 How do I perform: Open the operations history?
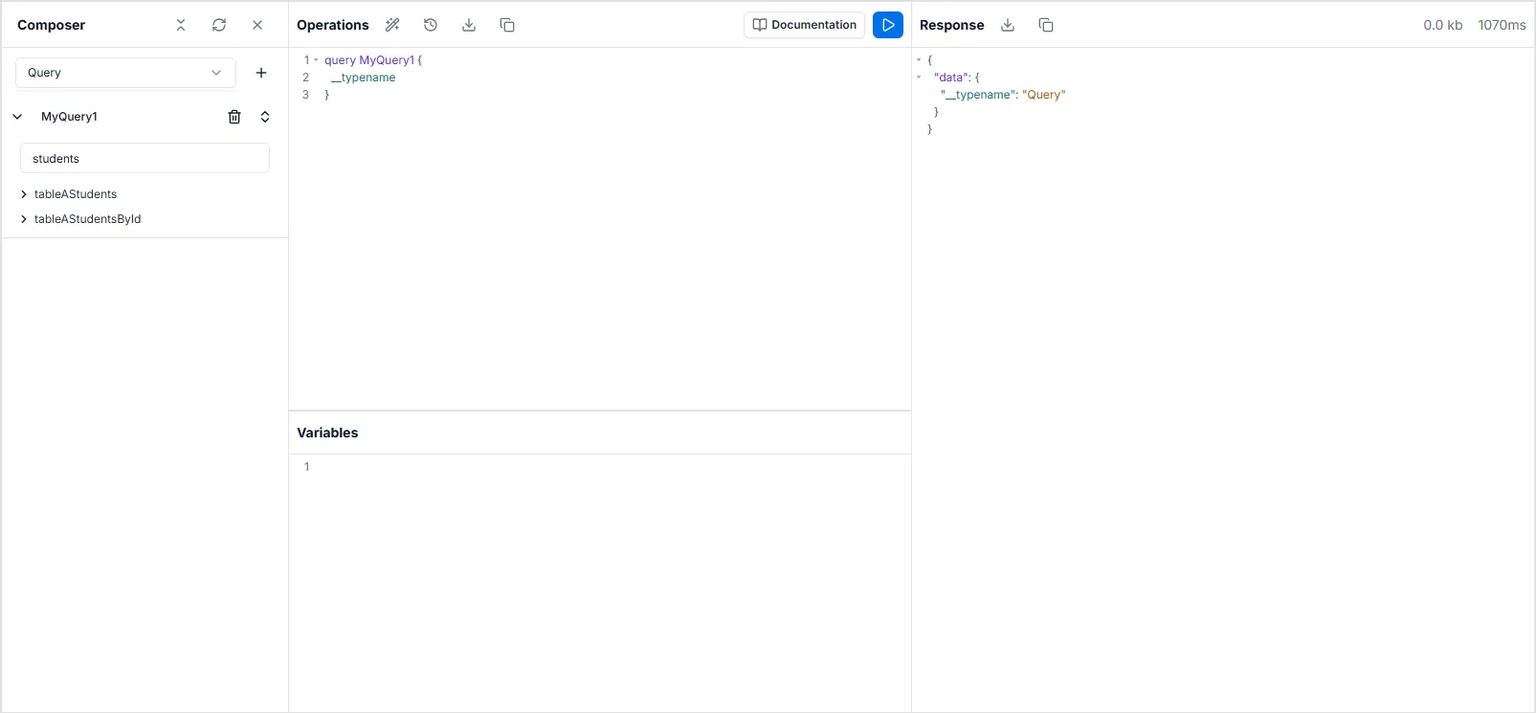tap(431, 25)
